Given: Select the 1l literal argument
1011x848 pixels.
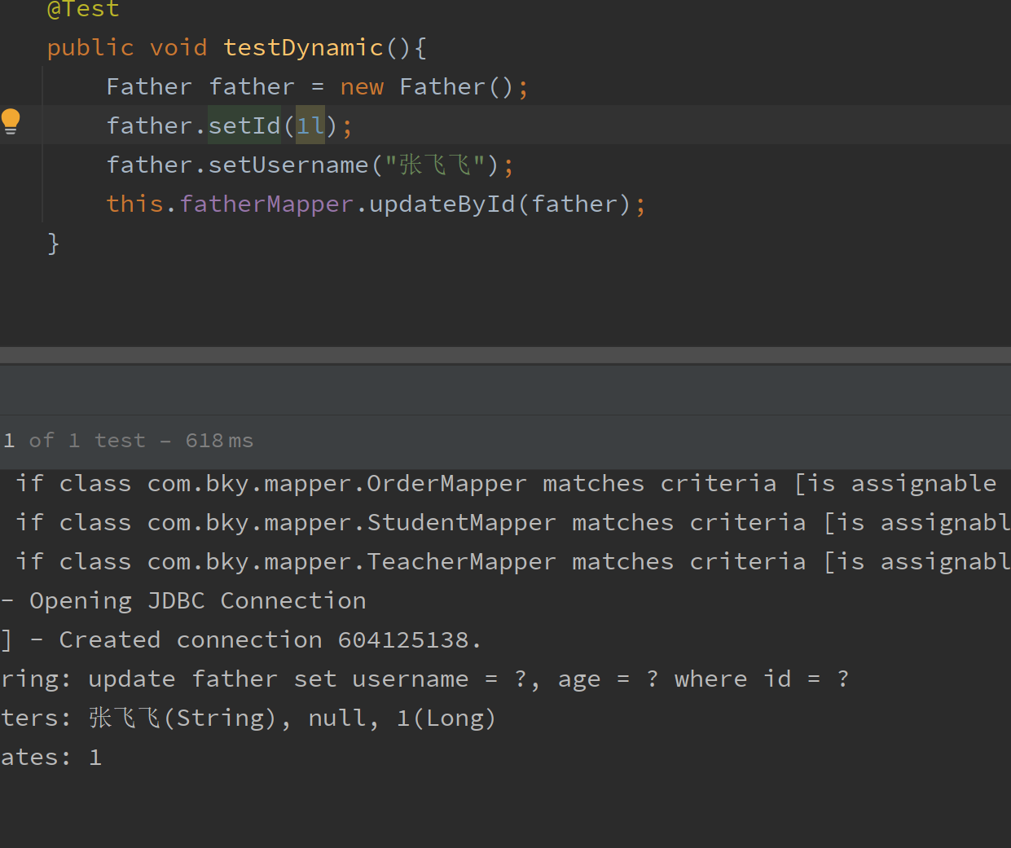Looking at the screenshot, I should pos(310,126).
